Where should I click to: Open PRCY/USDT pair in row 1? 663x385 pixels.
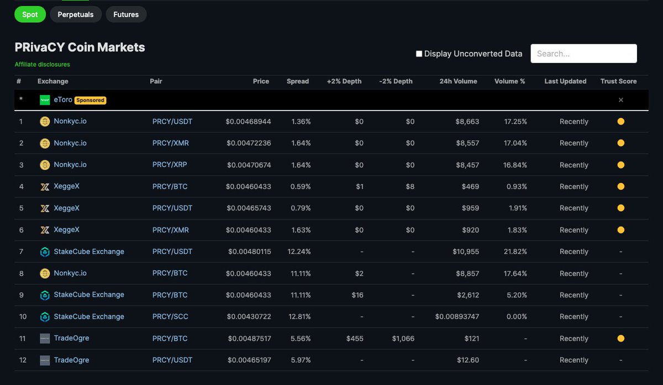click(172, 122)
